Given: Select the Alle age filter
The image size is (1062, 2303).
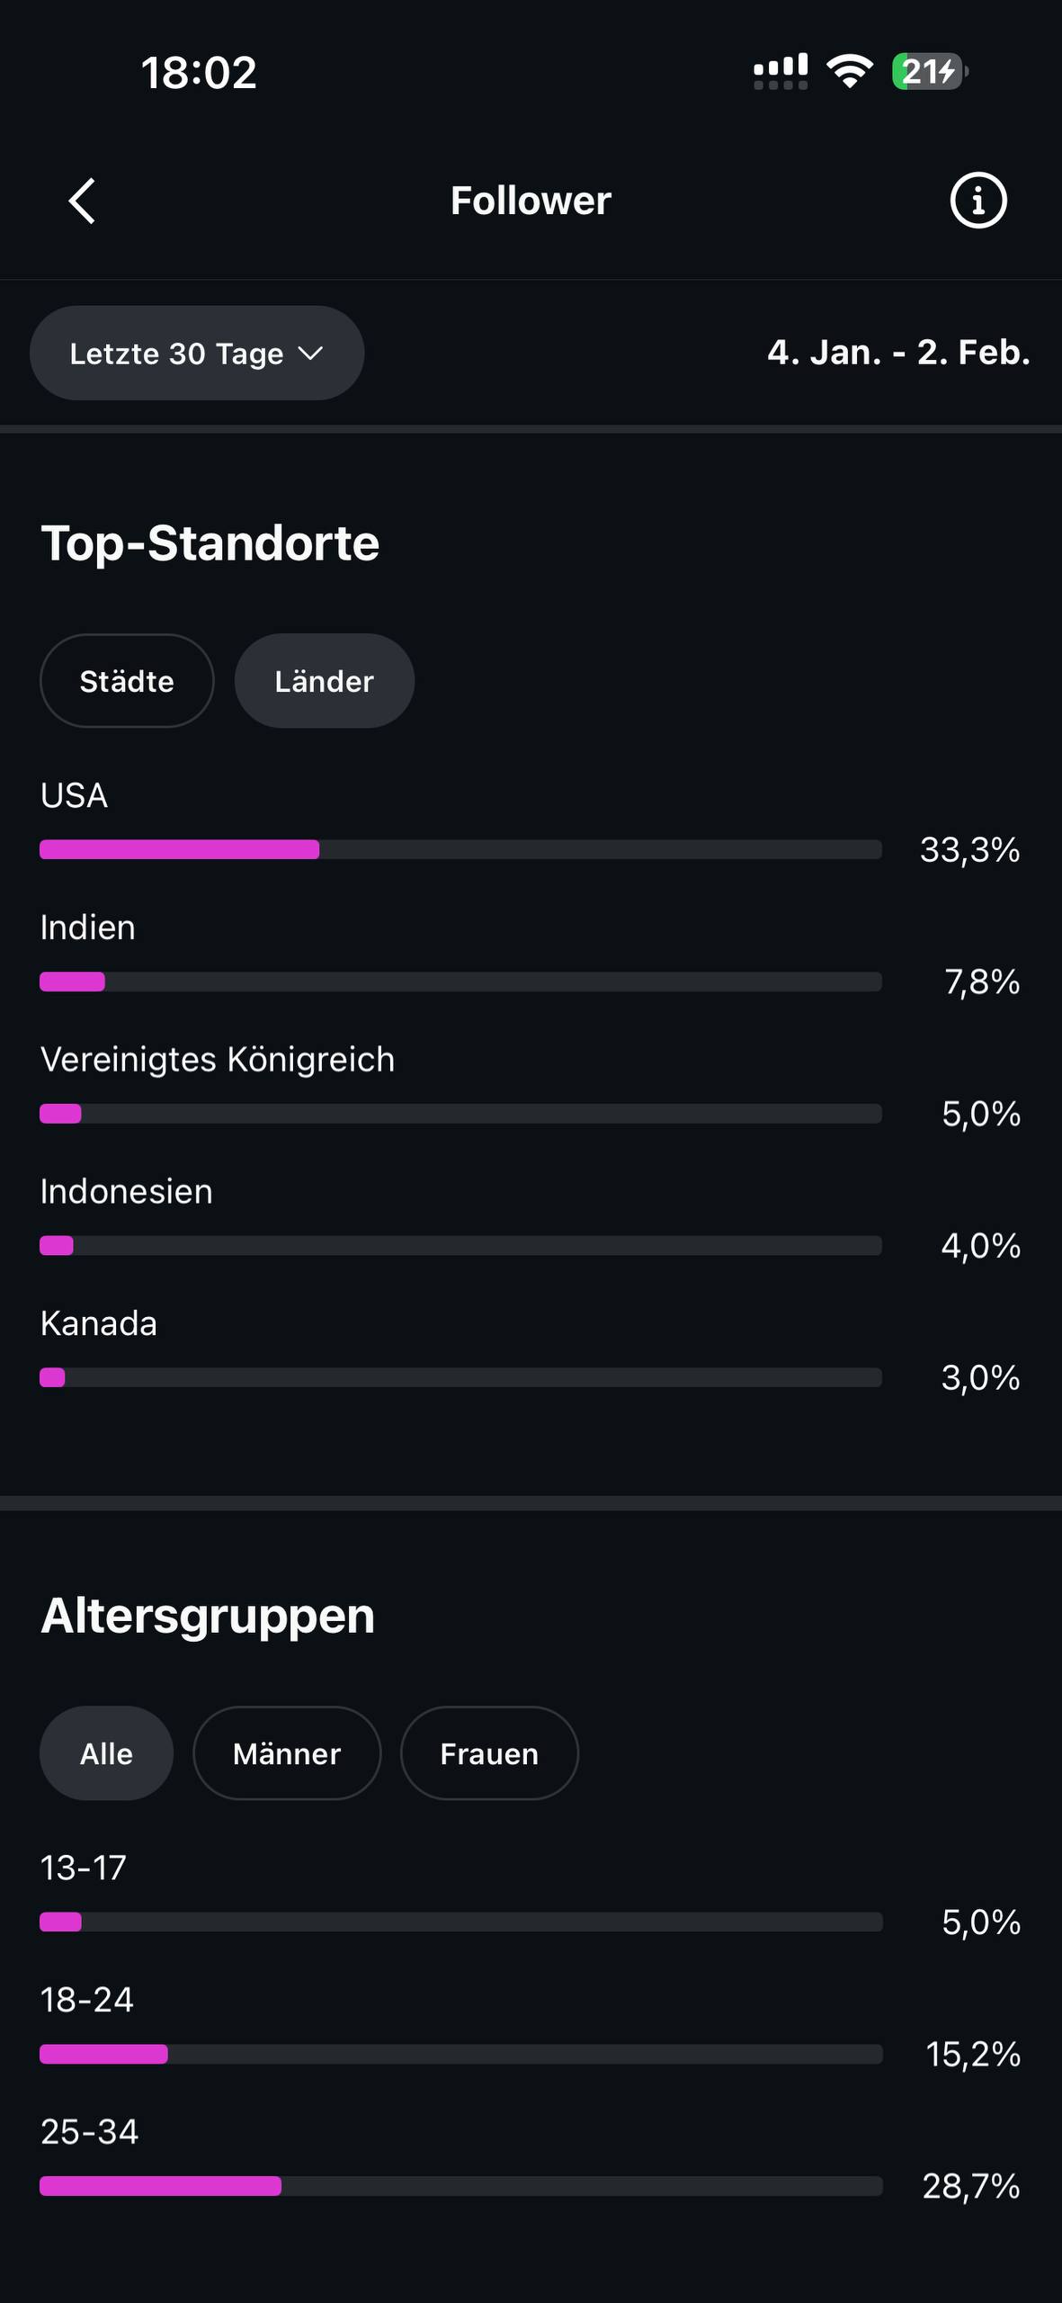Looking at the screenshot, I should pos(106,1753).
